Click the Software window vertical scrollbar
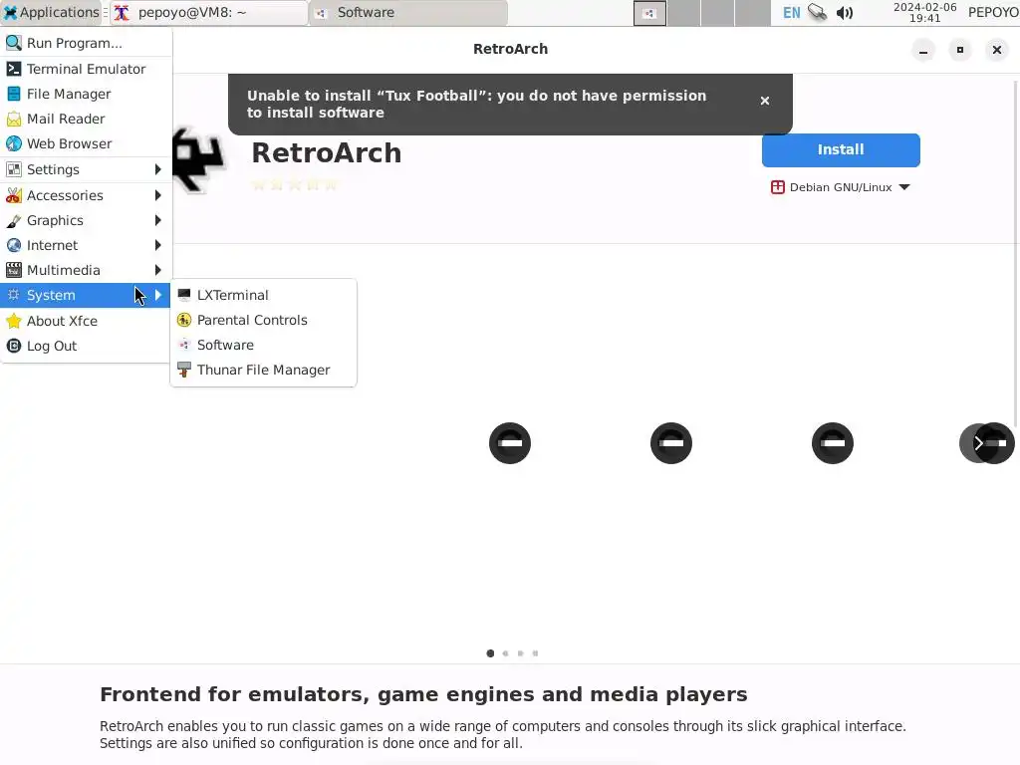Image resolution: width=1020 pixels, height=765 pixels. click(1016, 254)
